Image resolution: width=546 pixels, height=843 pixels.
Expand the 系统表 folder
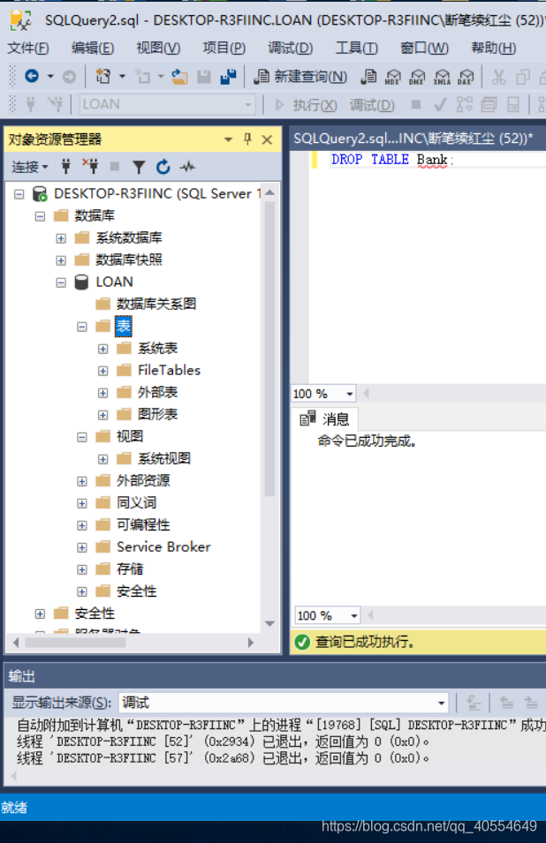[x=102, y=349]
